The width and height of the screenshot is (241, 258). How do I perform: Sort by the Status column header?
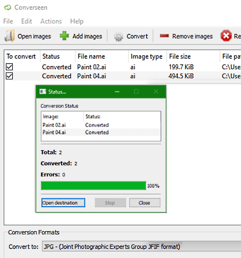[x=58, y=56]
